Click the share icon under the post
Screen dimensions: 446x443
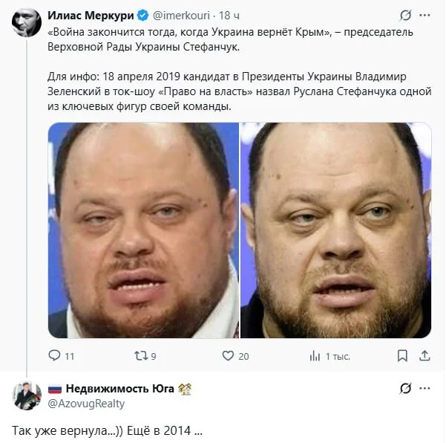pos(424,355)
